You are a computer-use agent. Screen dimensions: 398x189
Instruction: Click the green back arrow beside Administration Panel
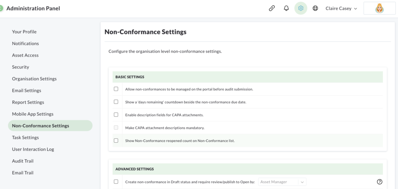pyautogui.click(x=1, y=9)
